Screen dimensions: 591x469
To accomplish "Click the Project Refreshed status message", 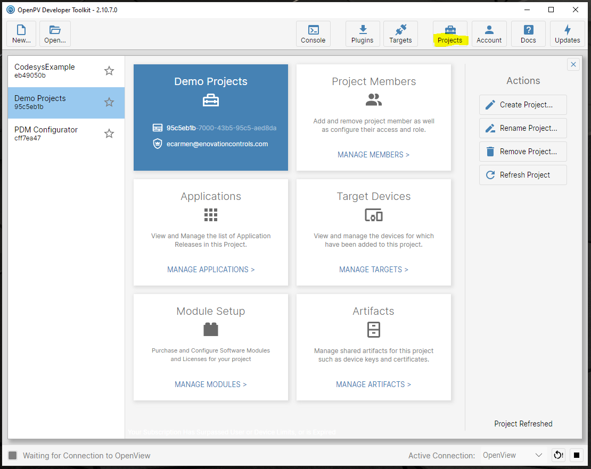I will pos(523,424).
